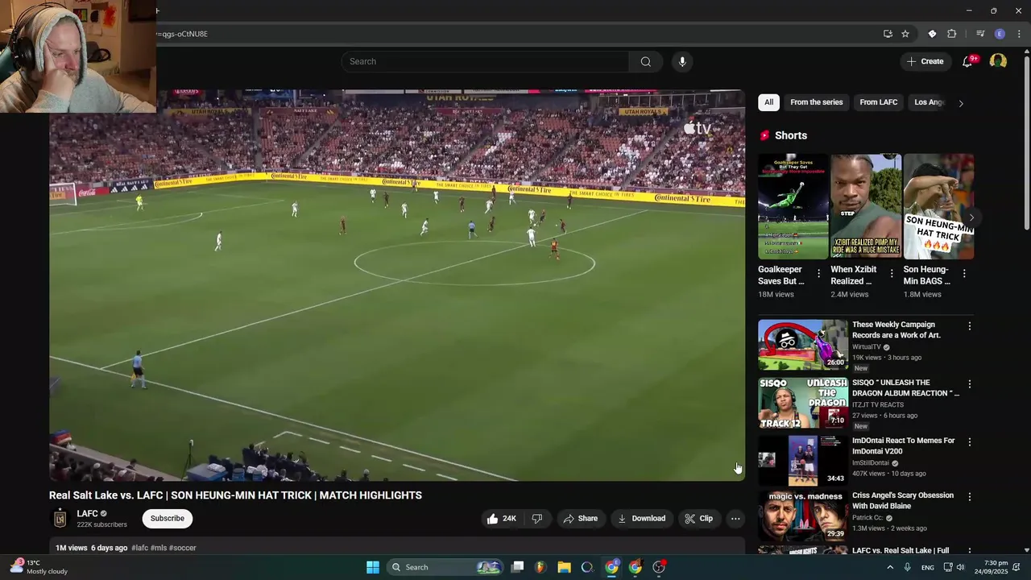The image size is (1031, 580).
Task: Open options for Criss Angel's Scary Obsession video
Action: tap(970, 497)
